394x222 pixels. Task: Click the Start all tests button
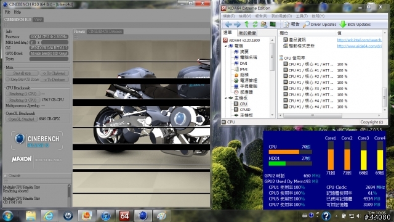point(22,73)
